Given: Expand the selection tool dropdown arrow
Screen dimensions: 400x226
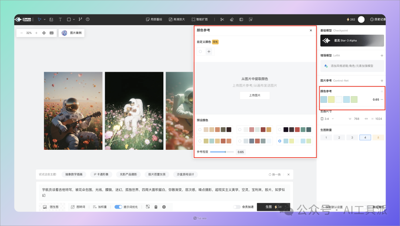Looking at the screenshot, I should pyautogui.click(x=44, y=20).
